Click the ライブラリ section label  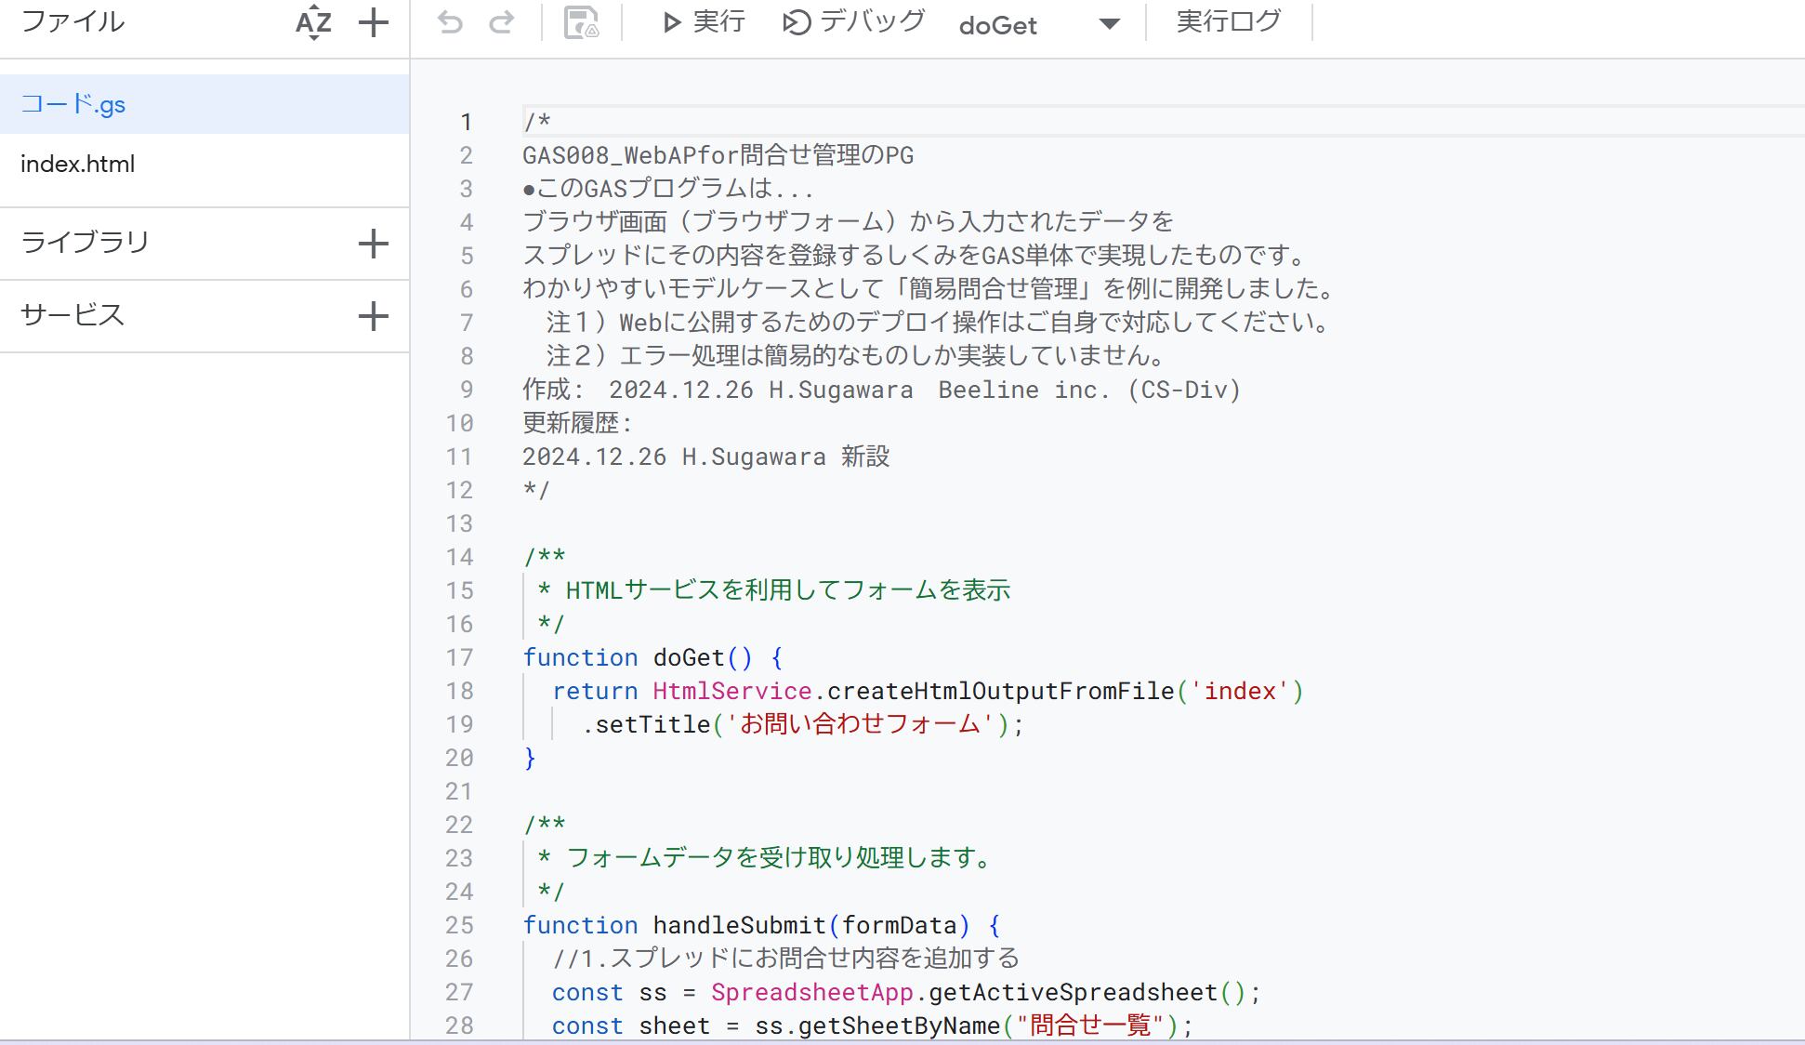(85, 243)
